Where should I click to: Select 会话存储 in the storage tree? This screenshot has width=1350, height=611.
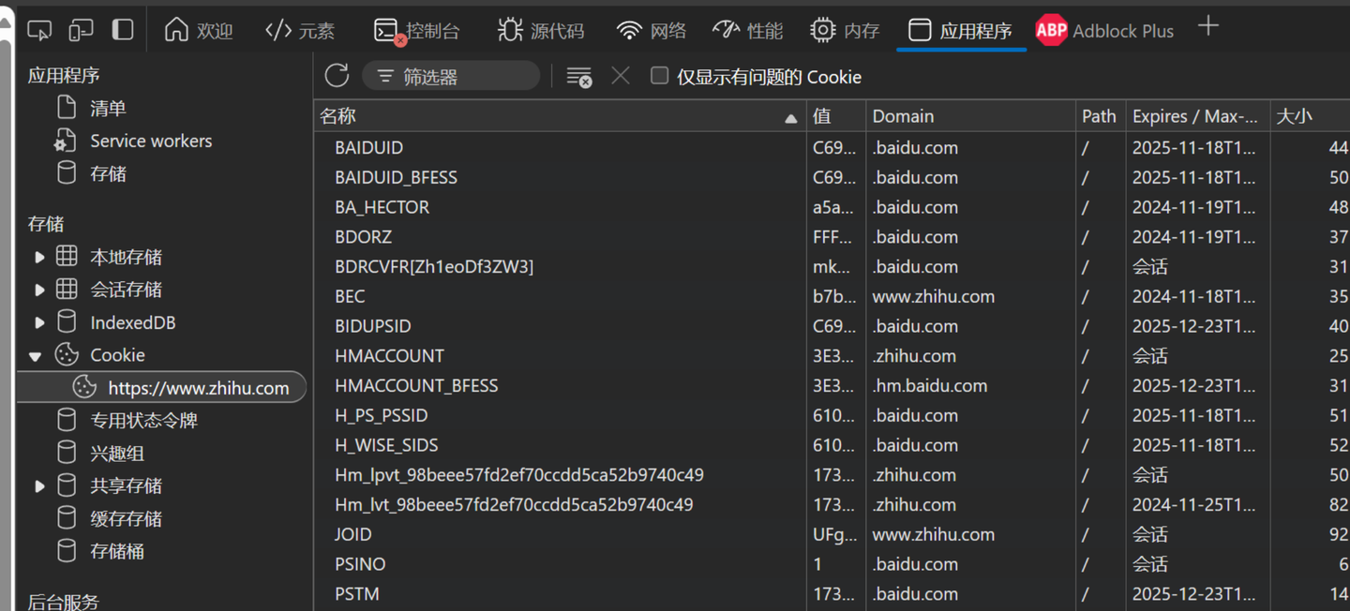pos(126,290)
